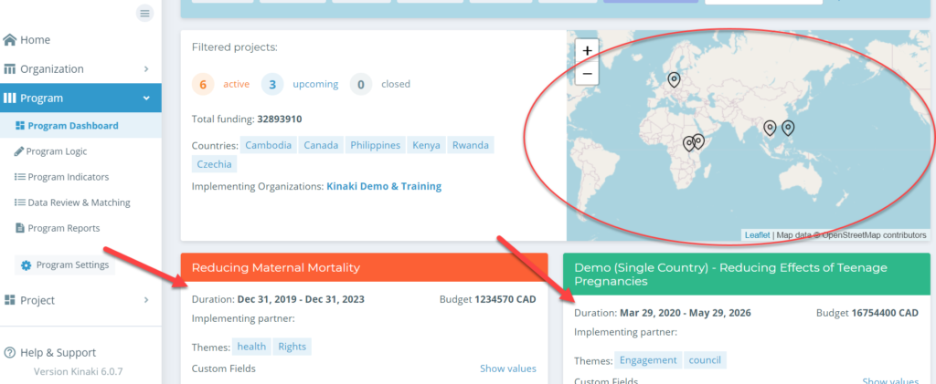Open Data Review & Matching

click(80, 202)
